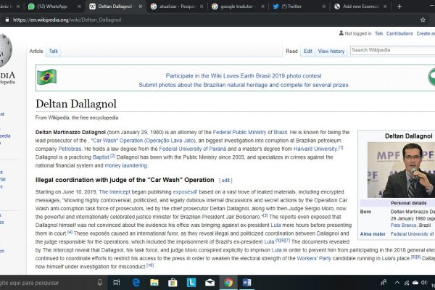Follow the Alma mater infobox link
The width and height of the screenshot is (435, 290).
tap(373, 234)
